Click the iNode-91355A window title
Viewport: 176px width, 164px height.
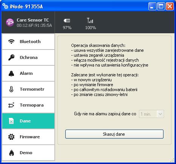(x=26, y=6)
